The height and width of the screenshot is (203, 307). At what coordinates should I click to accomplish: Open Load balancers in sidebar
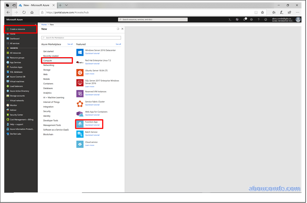16,86
